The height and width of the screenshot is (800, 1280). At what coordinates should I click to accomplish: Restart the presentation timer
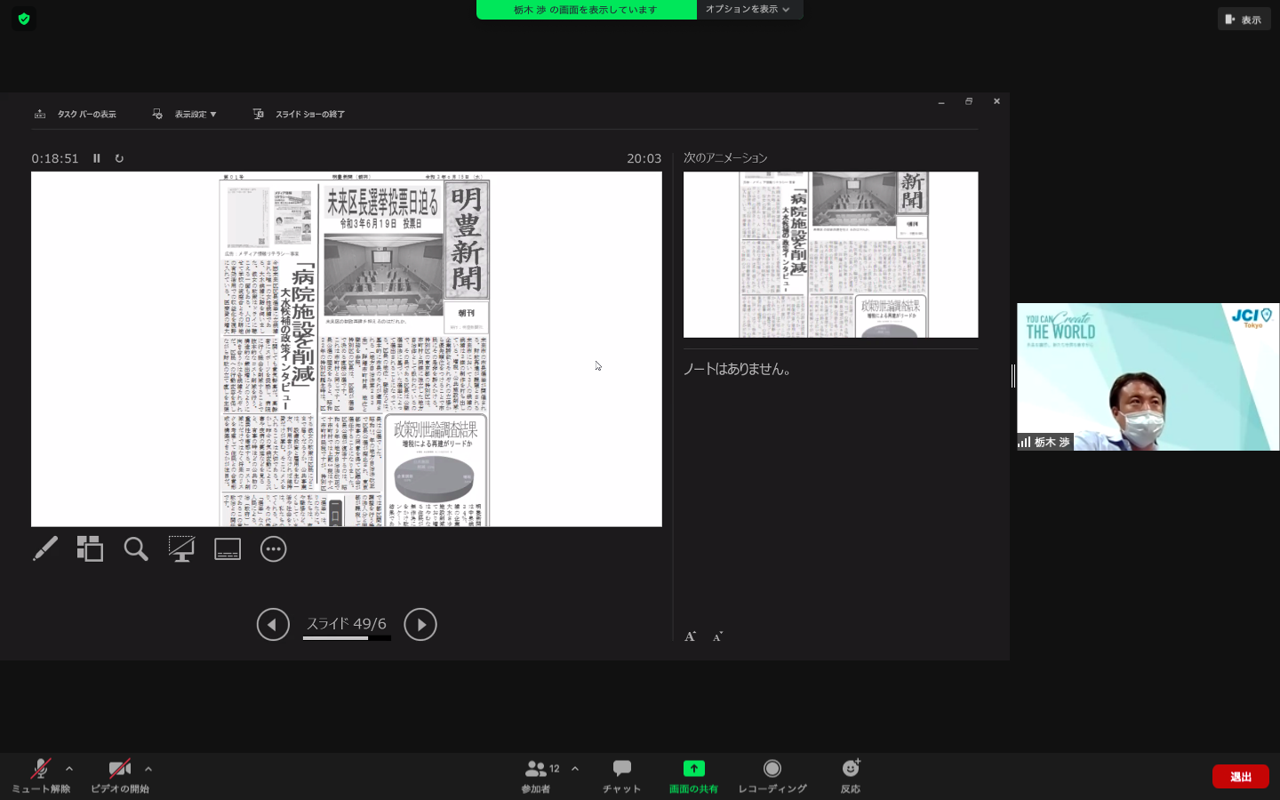point(119,158)
